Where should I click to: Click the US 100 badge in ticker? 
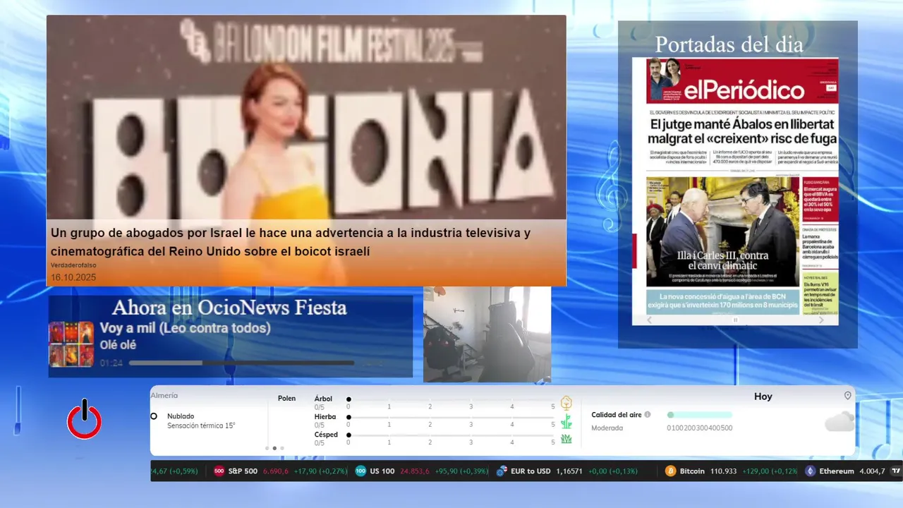coord(360,471)
